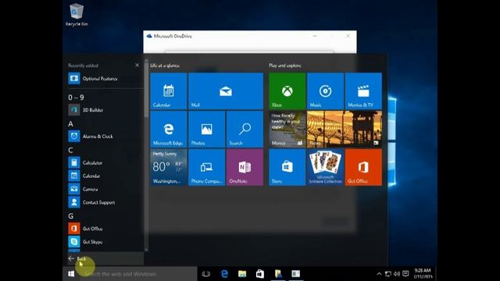Focus the Search the web and Windows box
Image resolution: width=500 pixels, height=281 pixels.
tap(138, 274)
